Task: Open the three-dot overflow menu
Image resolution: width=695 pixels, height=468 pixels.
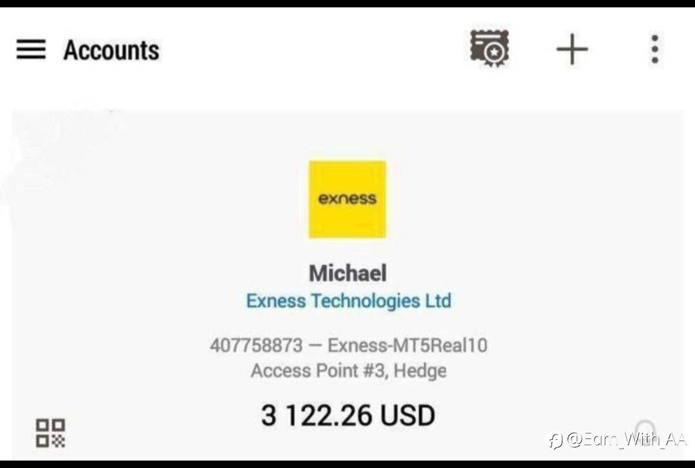Action: click(655, 49)
